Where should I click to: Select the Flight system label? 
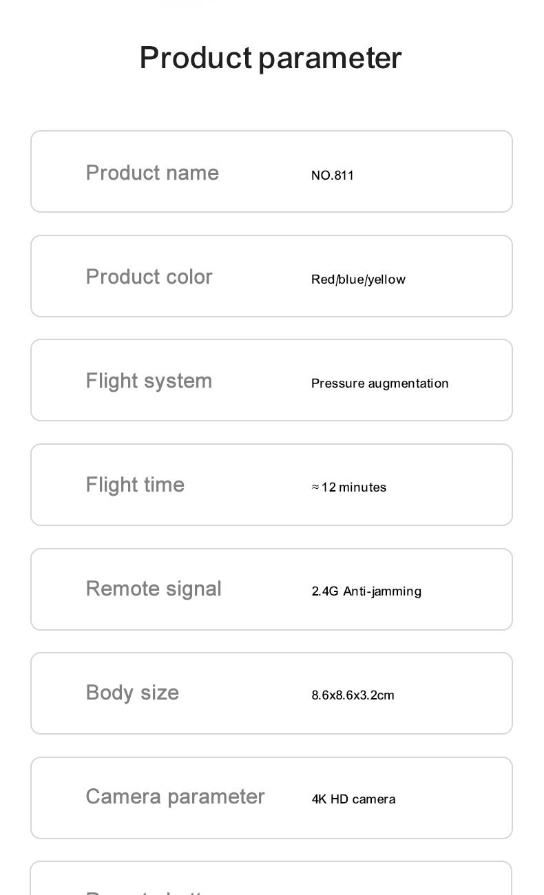coord(149,381)
